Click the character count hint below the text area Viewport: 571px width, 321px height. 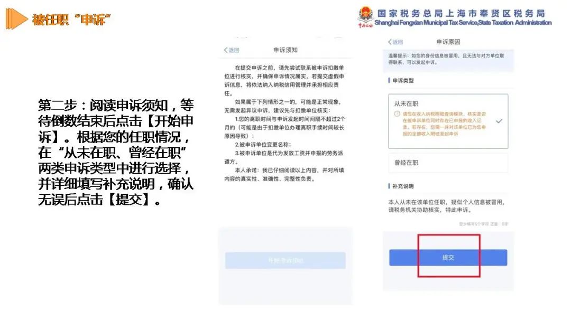(483, 224)
